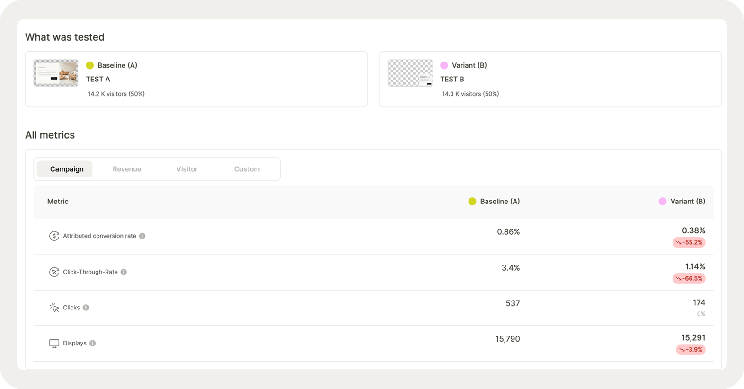Click info icon next to Clicks

click(86, 308)
